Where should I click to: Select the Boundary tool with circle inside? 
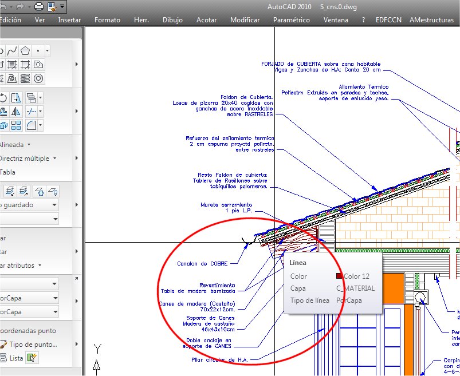pos(38,65)
